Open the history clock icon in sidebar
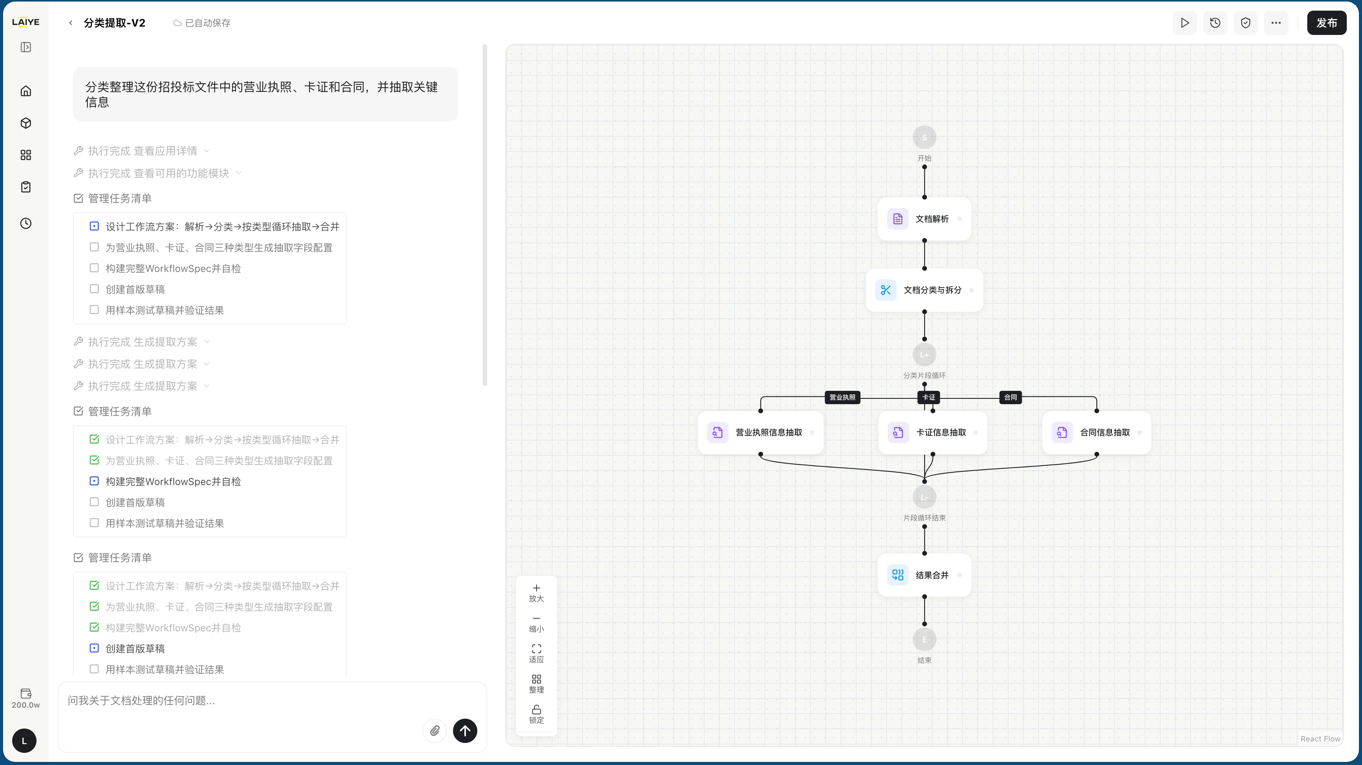The image size is (1362, 765). [x=25, y=223]
